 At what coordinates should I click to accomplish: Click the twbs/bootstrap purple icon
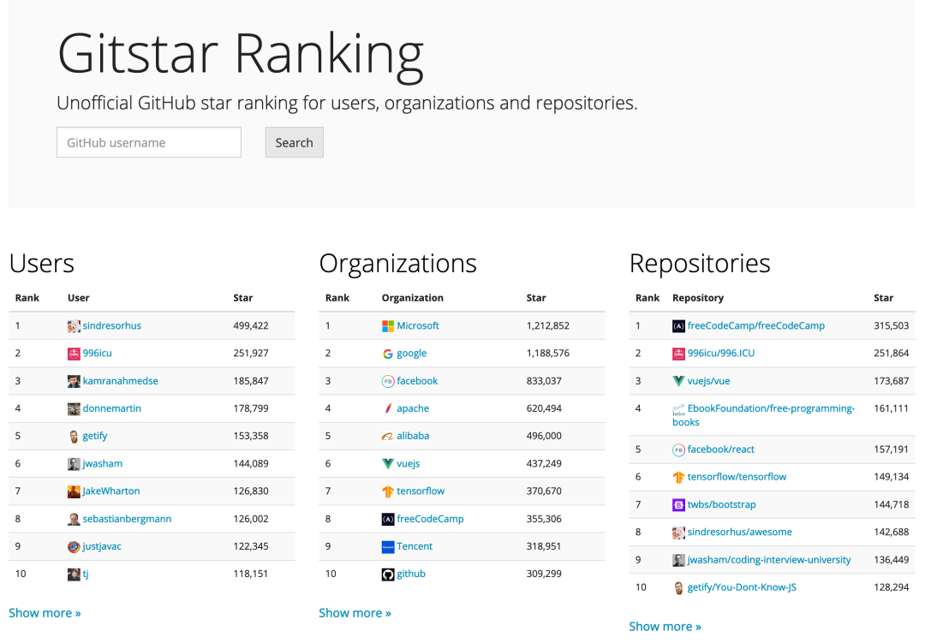click(x=678, y=504)
